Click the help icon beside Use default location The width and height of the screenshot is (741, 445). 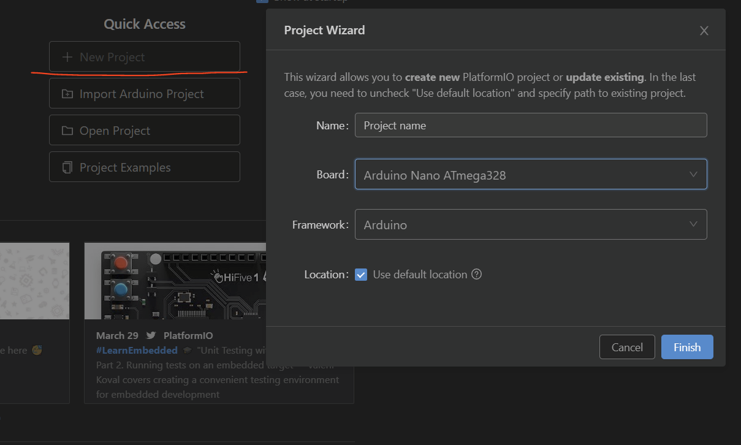point(476,275)
